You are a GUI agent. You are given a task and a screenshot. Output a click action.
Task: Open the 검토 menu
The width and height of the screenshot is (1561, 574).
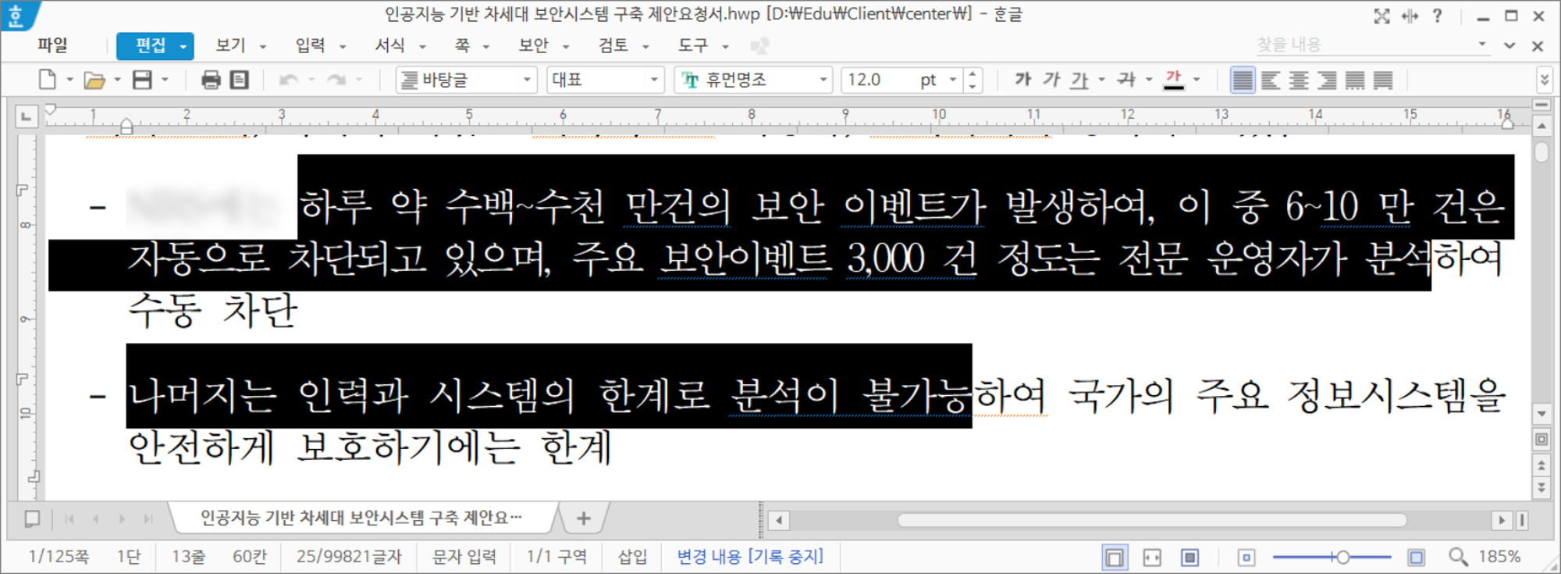pyautogui.click(x=613, y=45)
